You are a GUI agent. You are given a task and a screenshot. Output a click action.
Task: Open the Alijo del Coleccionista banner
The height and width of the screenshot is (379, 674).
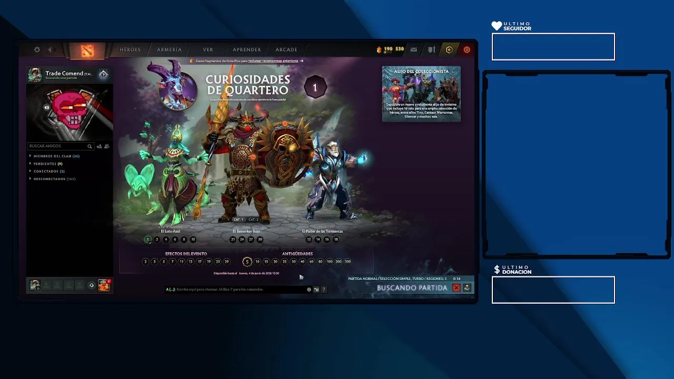421,94
